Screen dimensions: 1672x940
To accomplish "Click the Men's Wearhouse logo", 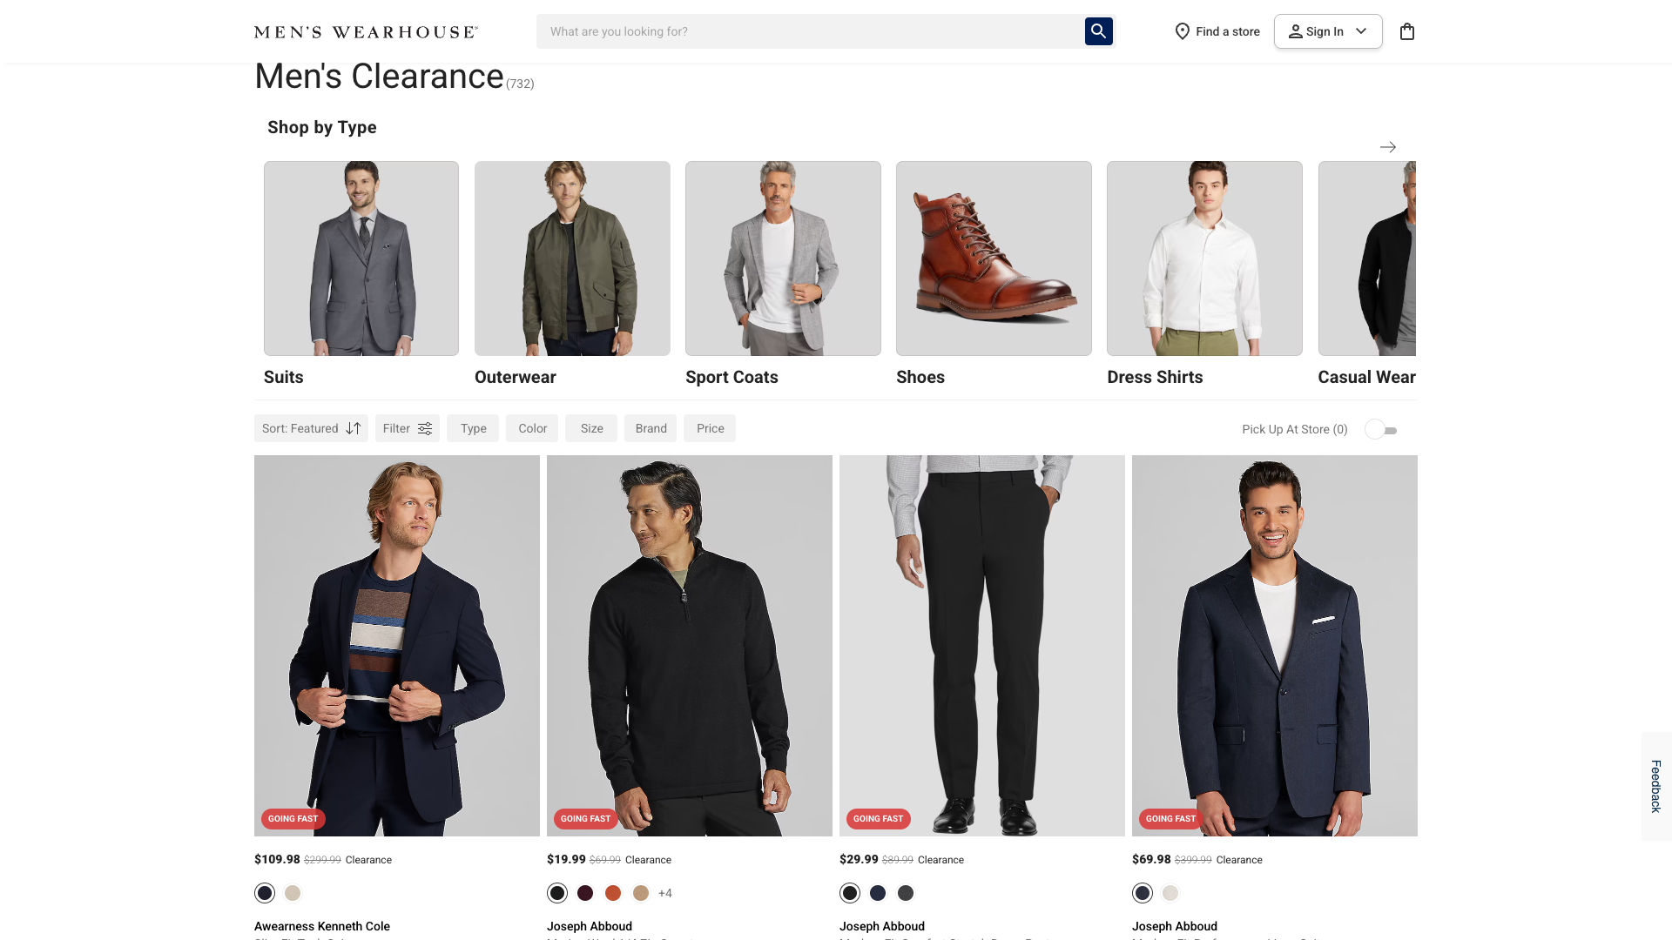I will tap(366, 32).
